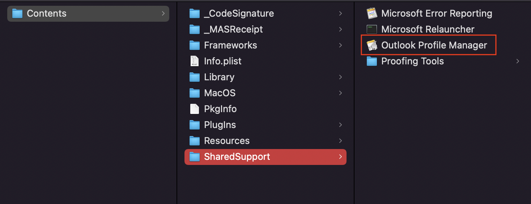
Task: Open the PlugIns folder
Action: point(220,125)
